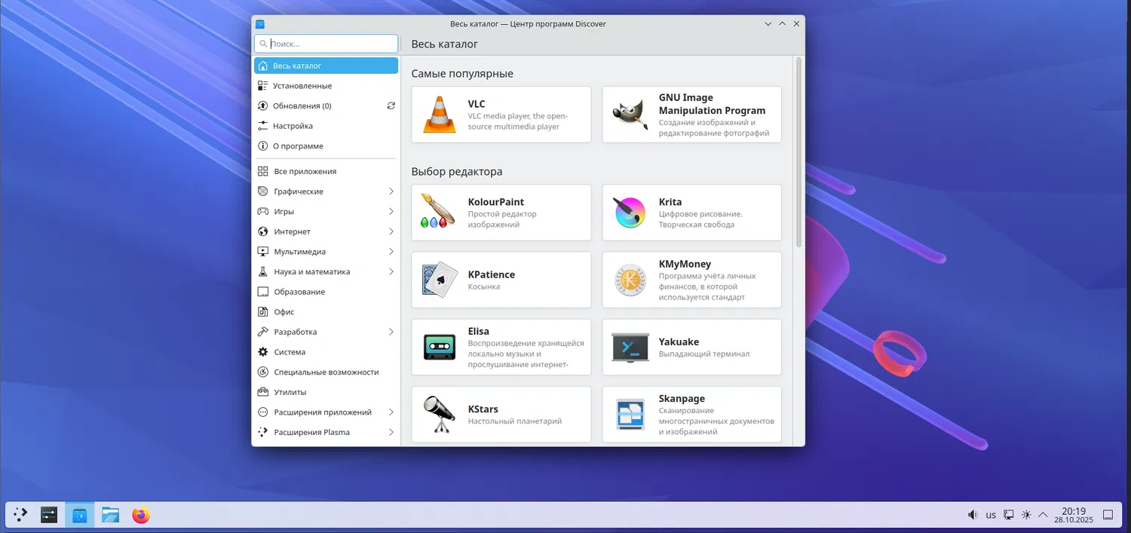Select the Elisa cassette icon
1131x533 pixels.
tap(439, 347)
